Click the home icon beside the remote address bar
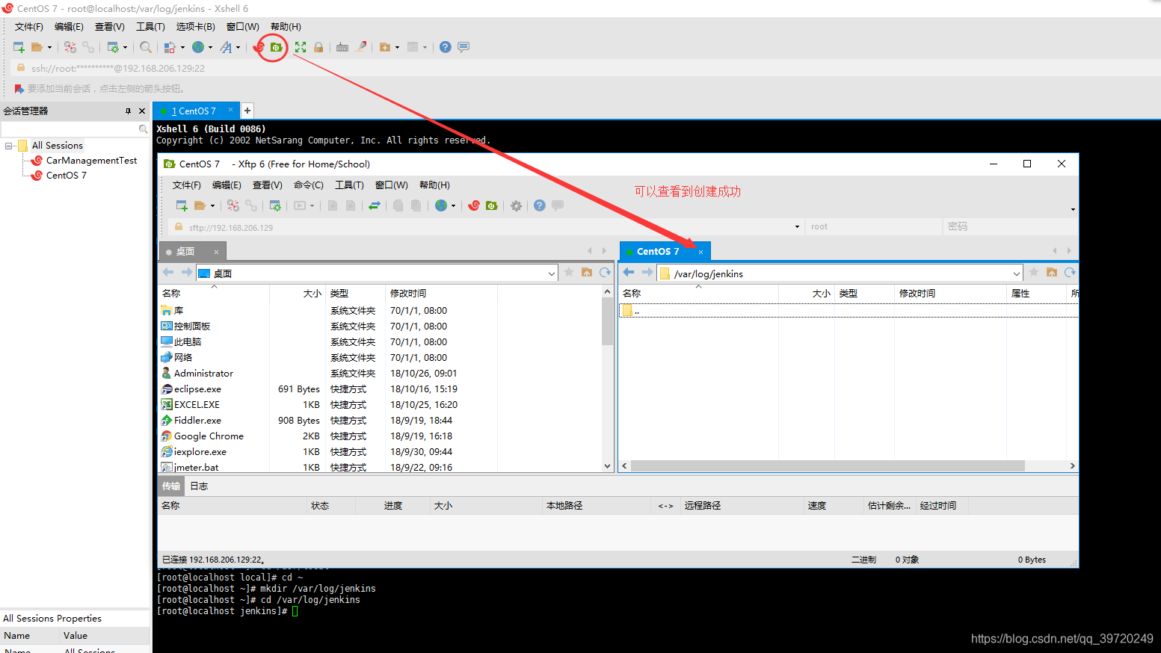This screenshot has height=653, width=1161. pos(1052,273)
